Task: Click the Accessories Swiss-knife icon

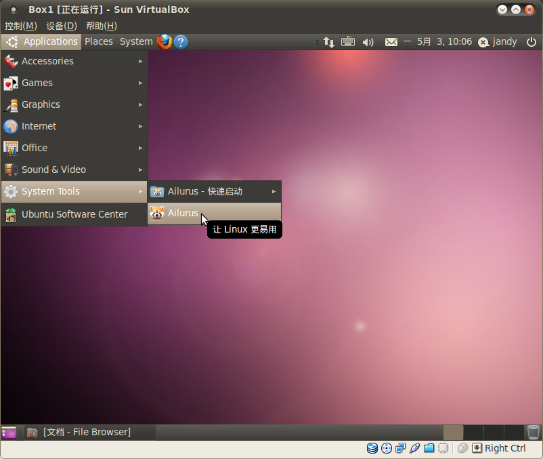Action: tap(11, 62)
